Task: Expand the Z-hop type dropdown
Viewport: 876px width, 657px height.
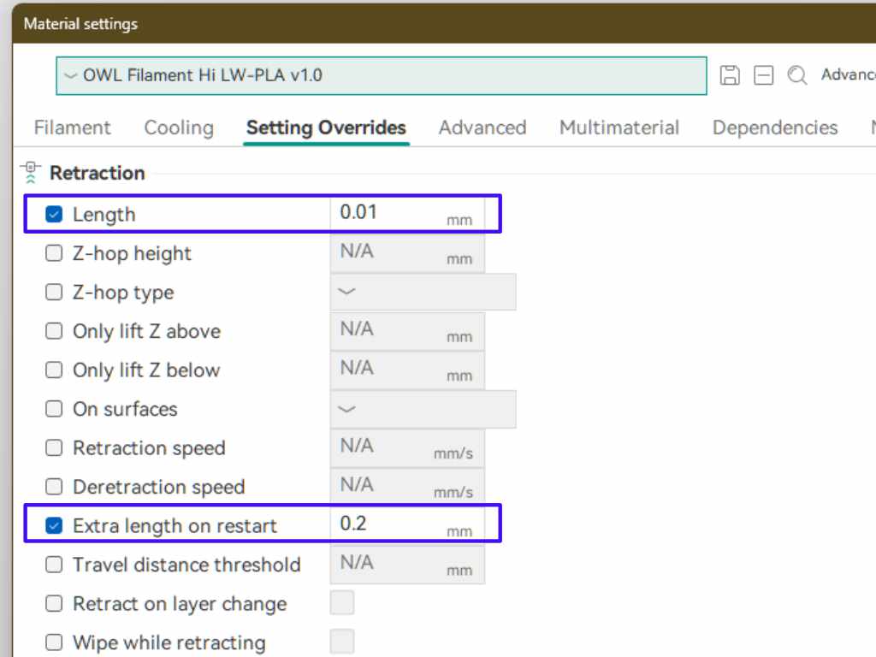Action: click(423, 292)
